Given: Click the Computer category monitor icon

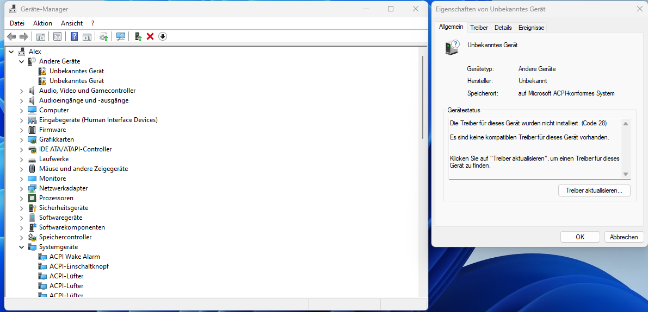Looking at the screenshot, I should click(32, 110).
